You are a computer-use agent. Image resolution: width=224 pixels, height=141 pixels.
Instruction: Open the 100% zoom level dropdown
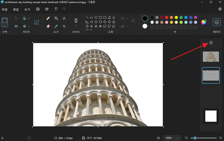172,138
